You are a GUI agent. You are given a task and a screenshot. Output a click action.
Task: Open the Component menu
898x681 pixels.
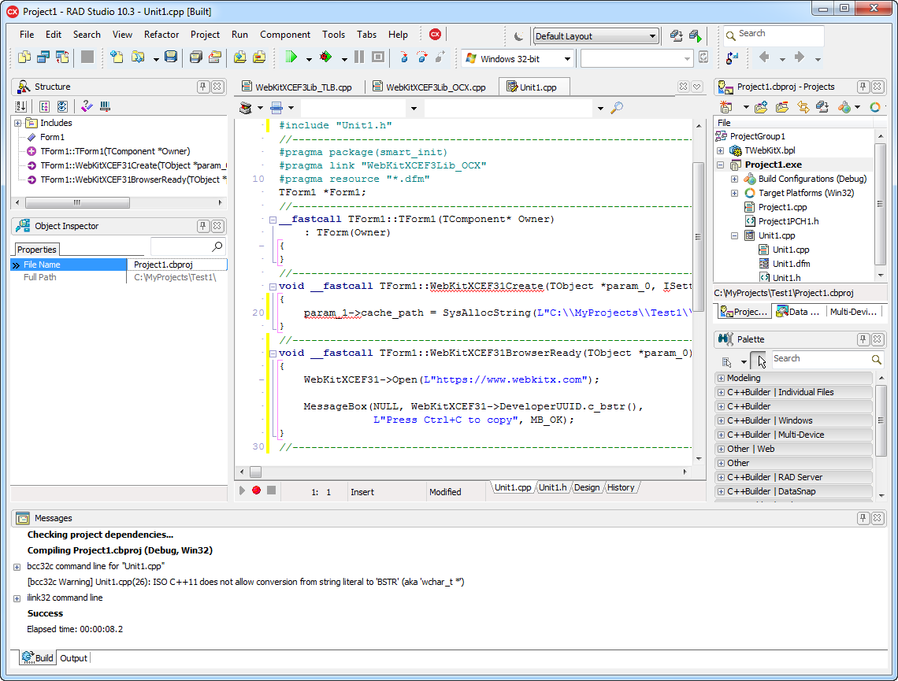[x=284, y=35]
